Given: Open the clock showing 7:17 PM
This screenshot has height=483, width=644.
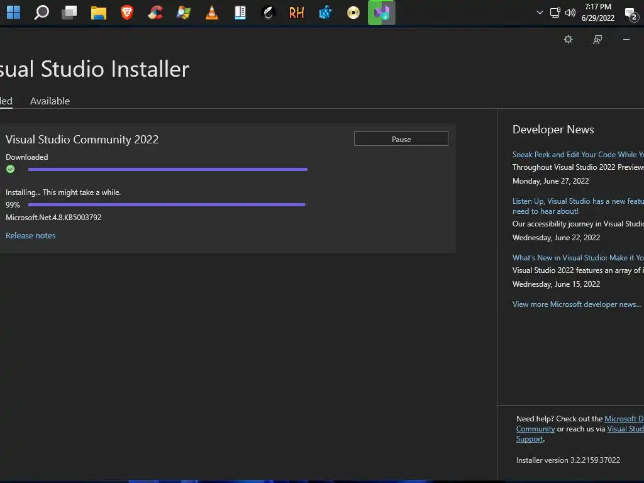Looking at the screenshot, I should click(x=598, y=13).
